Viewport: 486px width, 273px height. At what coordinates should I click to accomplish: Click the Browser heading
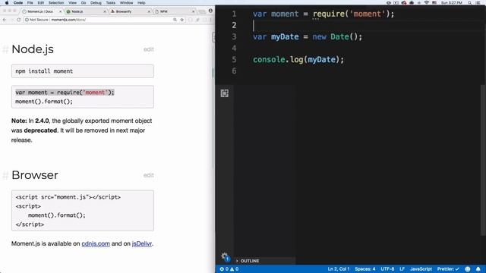tap(35, 175)
